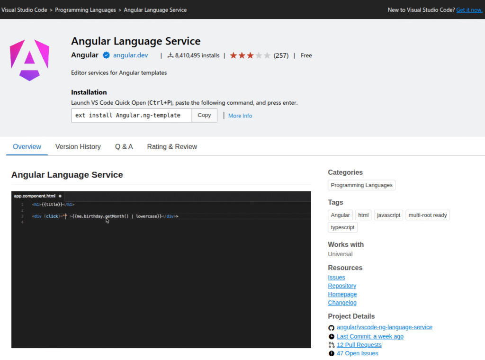Open the More Info link
The height and width of the screenshot is (360, 485).
[240, 116]
